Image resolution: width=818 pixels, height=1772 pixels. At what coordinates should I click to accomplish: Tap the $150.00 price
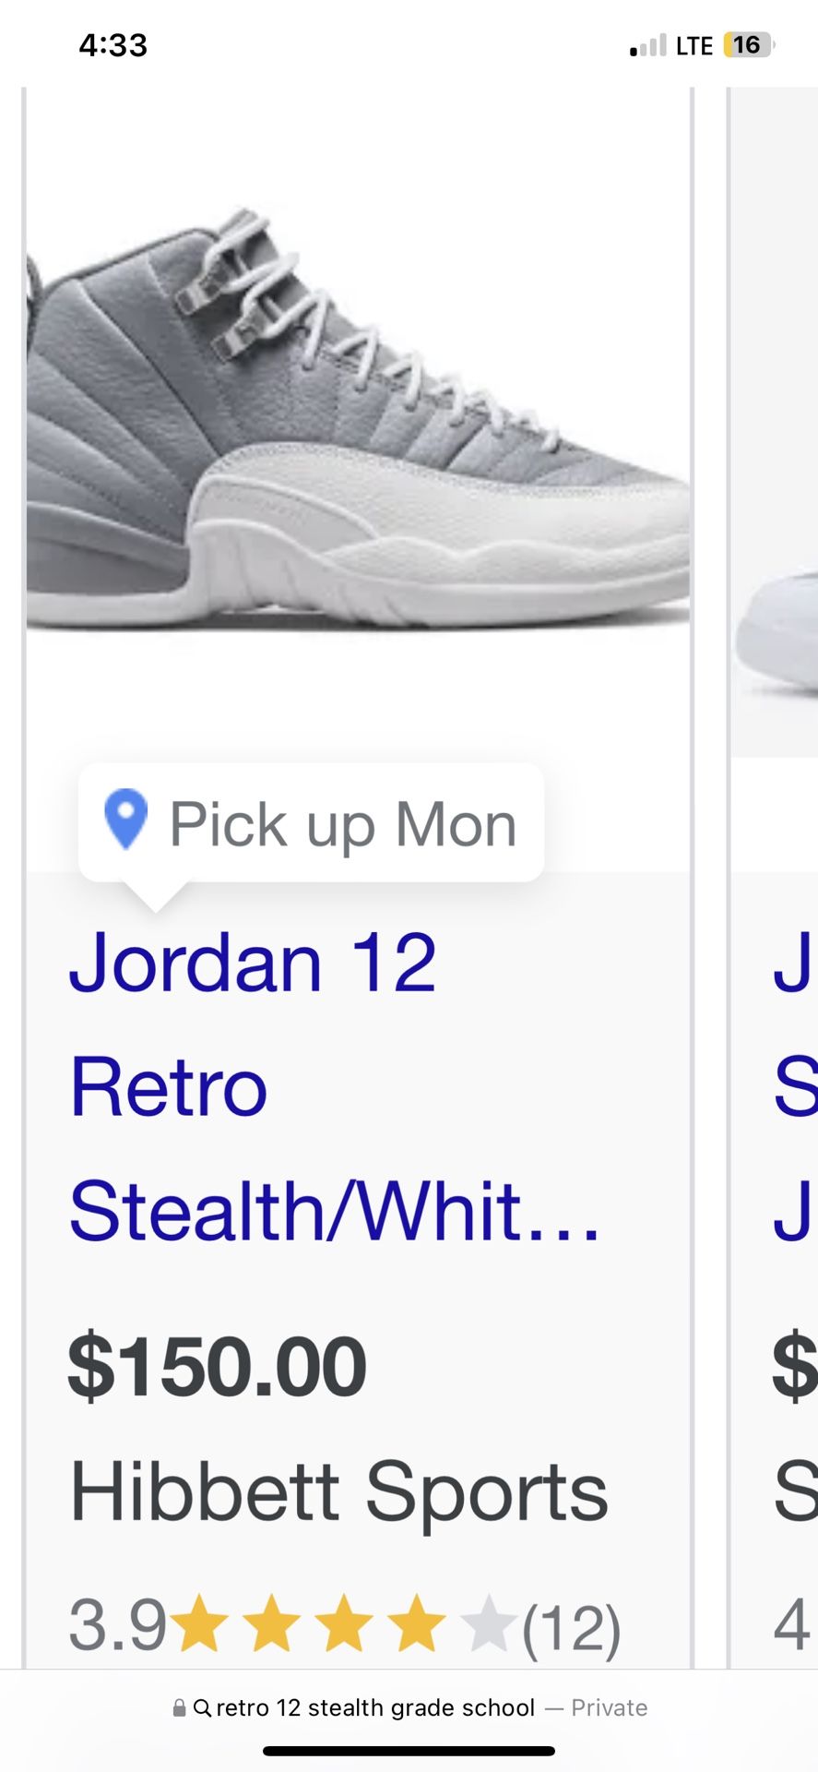point(217,1367)
